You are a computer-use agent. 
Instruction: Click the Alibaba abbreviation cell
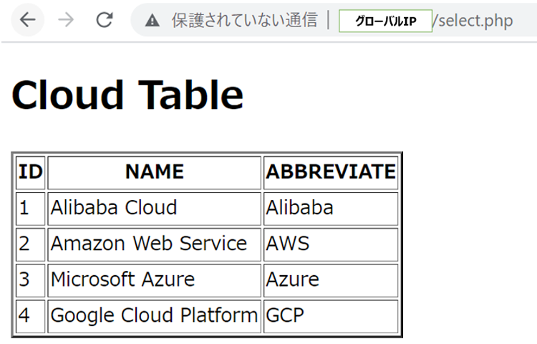pos(299,208)
